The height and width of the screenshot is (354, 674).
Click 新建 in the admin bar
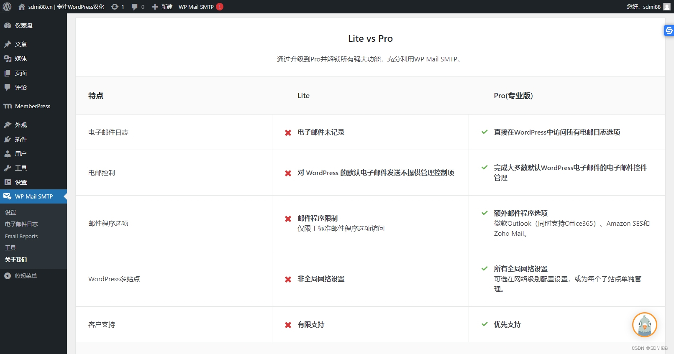167,7
